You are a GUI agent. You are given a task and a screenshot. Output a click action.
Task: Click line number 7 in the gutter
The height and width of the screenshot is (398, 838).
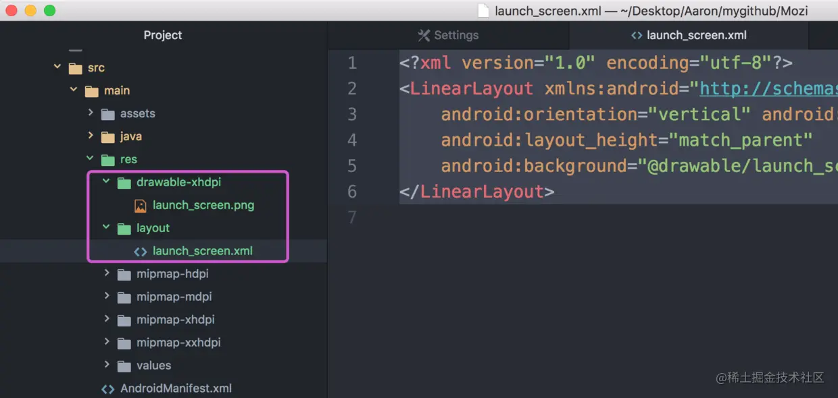pyautogui.click(x=352, y=217)
